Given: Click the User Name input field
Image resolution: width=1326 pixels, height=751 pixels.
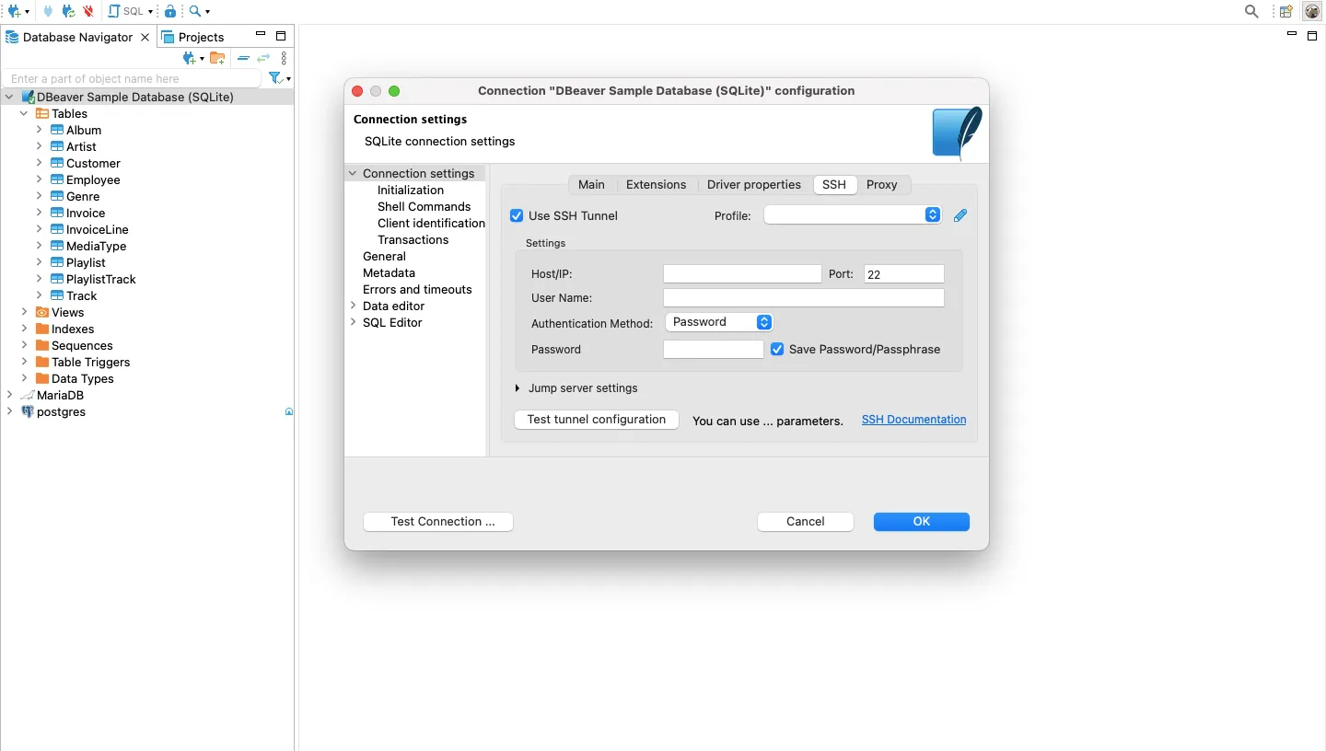Looking at the screenshot, I should [x=804, y=298].
